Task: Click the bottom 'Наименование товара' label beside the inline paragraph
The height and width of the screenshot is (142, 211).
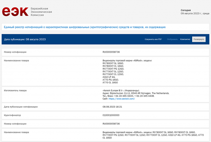Action: tap(16, 132)
